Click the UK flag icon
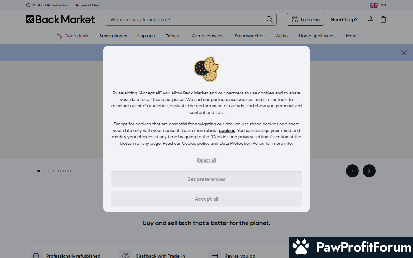The width and height of the screenshot is (413, 258). pyautogui.click(x=374, y=5)
